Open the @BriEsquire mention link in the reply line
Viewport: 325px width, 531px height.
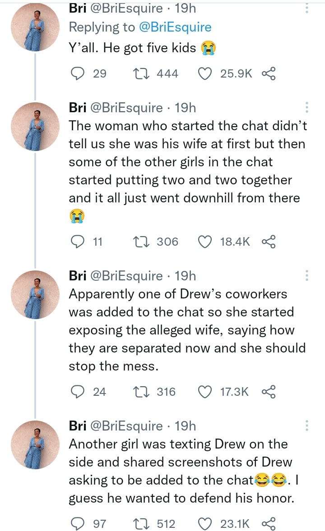point(174,27)
